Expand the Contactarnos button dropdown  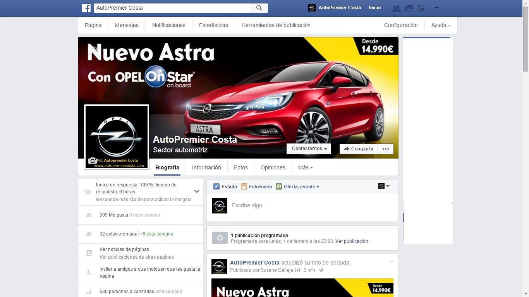click(309, 148)
